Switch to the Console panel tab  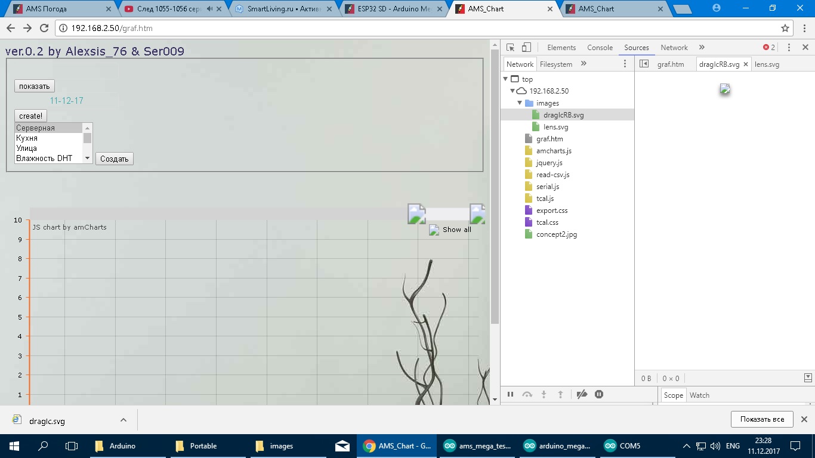600,48
